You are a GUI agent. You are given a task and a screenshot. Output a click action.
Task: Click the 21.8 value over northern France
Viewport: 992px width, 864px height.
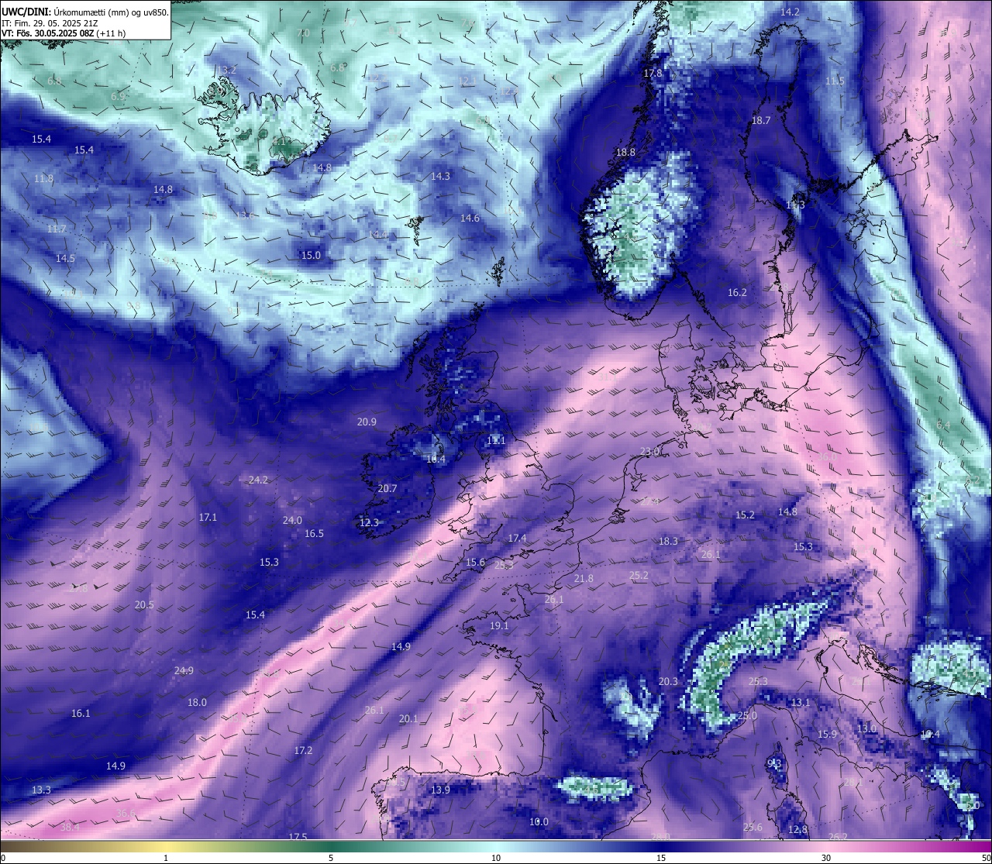click(584, 579)
